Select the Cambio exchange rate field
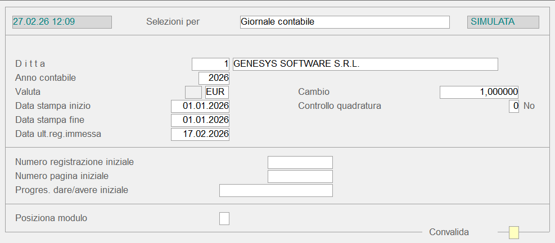555x243 pixels. pos(479,92)
